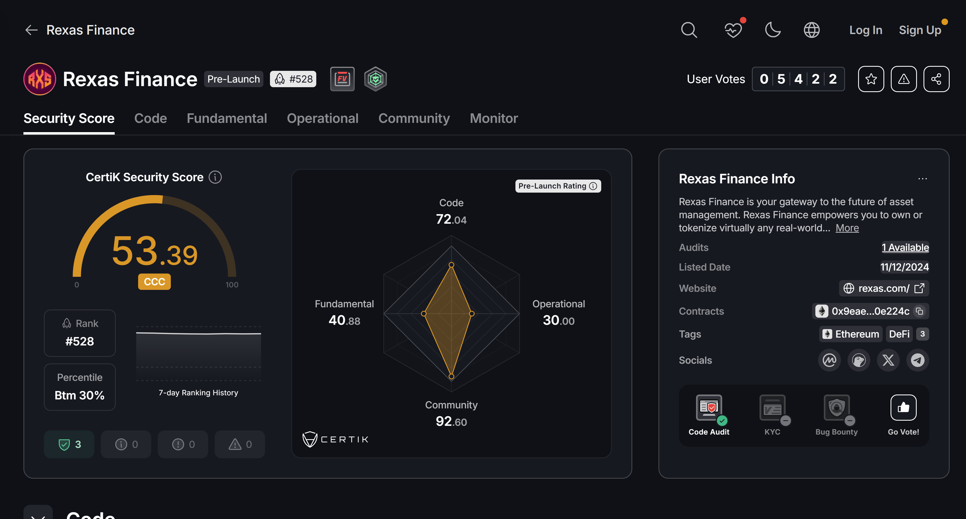This screenshot has width=966, height=519.
Task: Click the Percentile Btm 30% card
Action: [80, 387]
